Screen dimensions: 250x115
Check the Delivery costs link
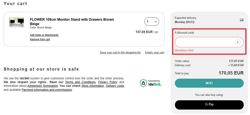115,86
